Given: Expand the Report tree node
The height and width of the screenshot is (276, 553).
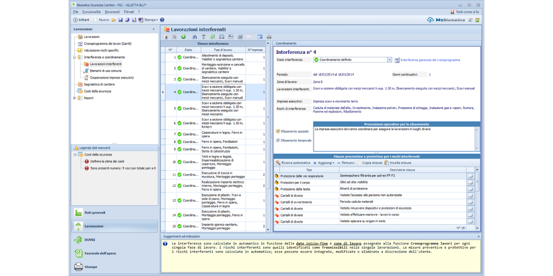Looking at the screenshot, I should pyautogui.click(x=74, y=98).
